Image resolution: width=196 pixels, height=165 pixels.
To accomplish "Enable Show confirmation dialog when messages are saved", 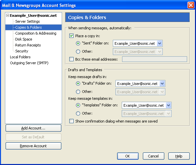I will tap(71, 121).
